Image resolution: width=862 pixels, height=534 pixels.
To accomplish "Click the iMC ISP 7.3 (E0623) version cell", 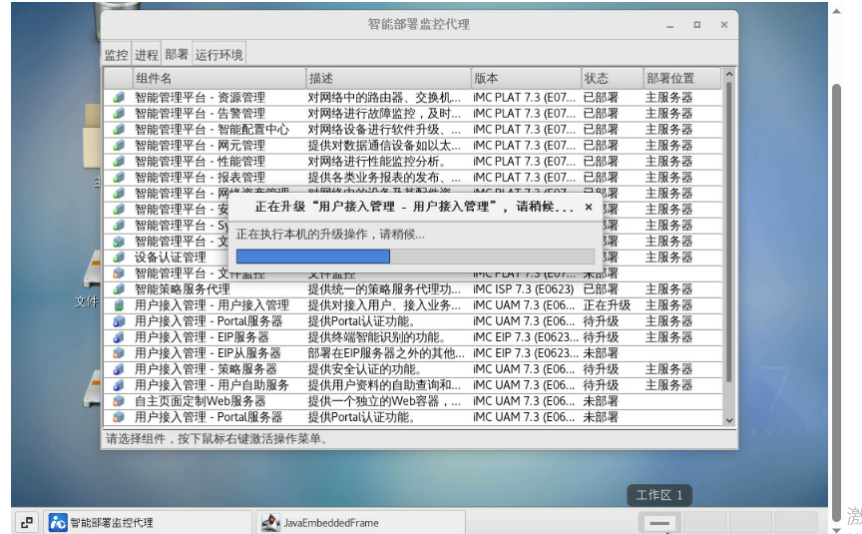I will tap(524, 288).
